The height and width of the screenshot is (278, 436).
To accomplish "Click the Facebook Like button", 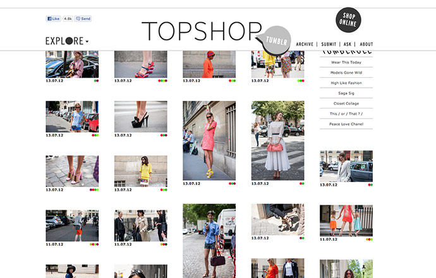I will 53,18.
